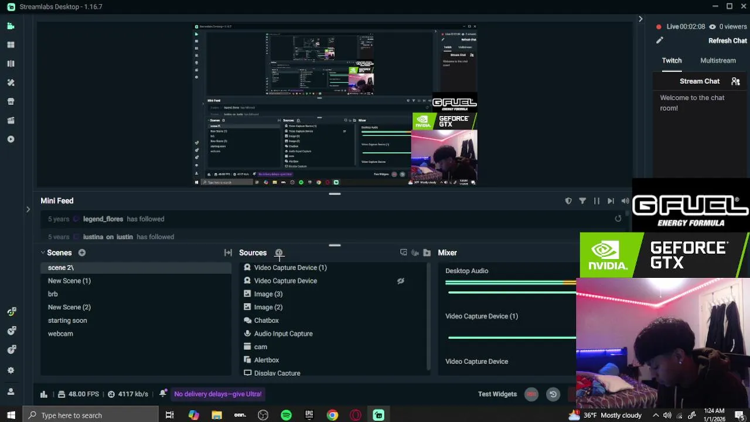The width and height of the screenshot is (750, 422).
Task: Open the user account icon in the sidebar
Action: 11,392
